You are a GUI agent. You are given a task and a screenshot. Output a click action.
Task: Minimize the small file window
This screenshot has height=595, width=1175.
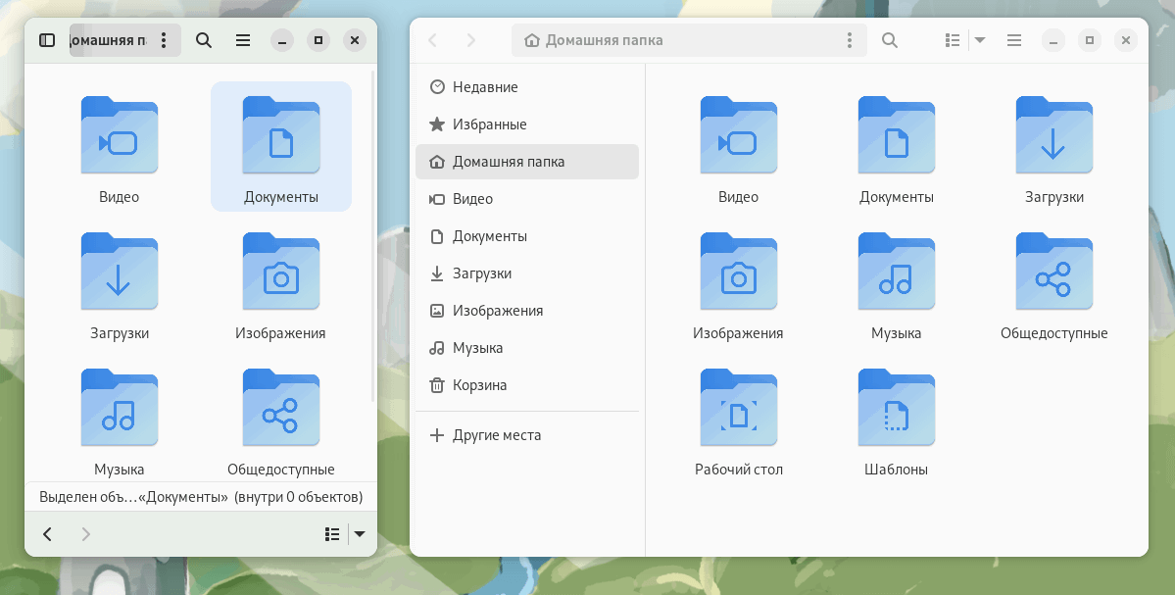click(x=282, y=40)
